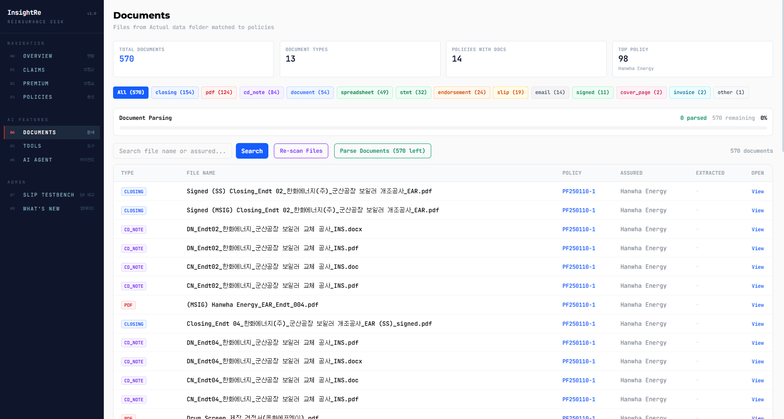This screenshot has height=419, width=784.
Task: Open Tools under AI Features
Action: pos(52,146)
